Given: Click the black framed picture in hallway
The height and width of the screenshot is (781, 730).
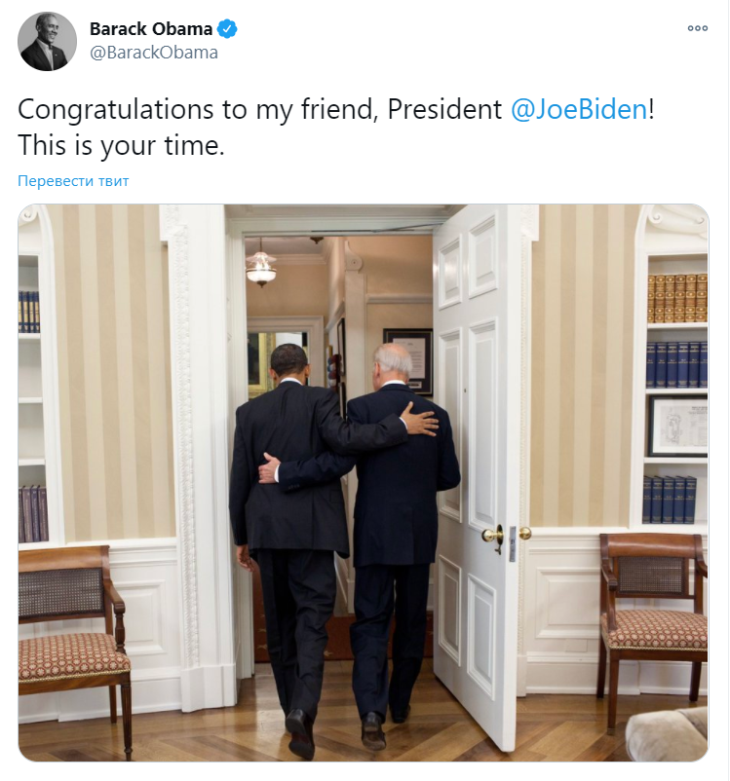Looking at the screenshot, I should 407,361.
